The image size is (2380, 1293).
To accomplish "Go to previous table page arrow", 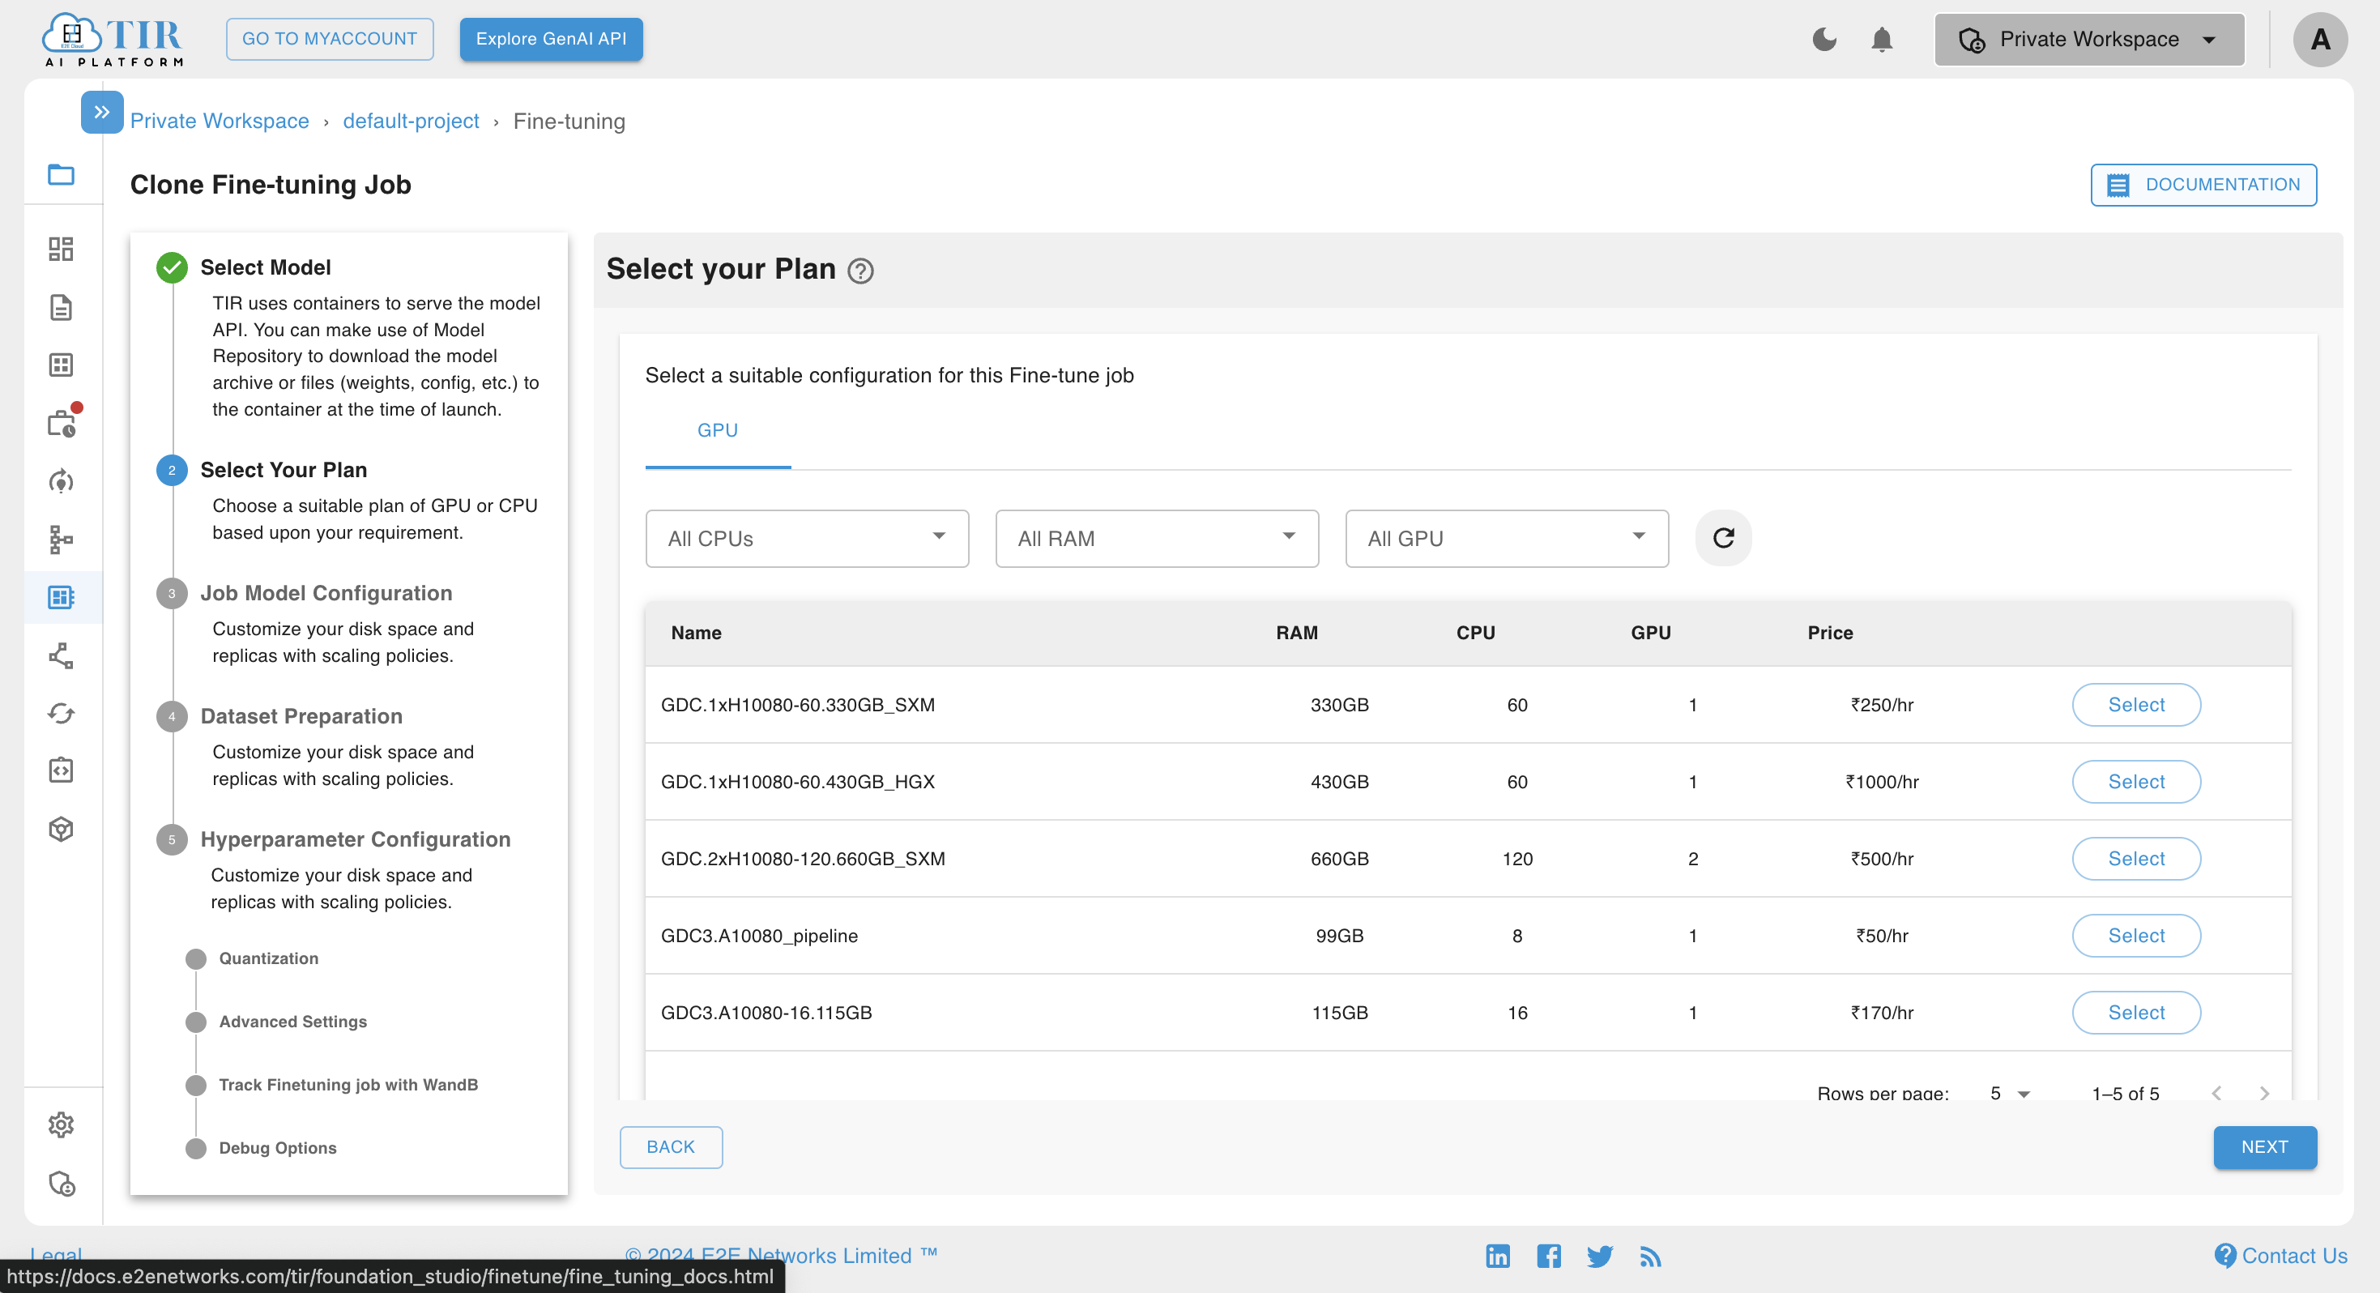I will pyautogui.click(x=2216, y=1094).
